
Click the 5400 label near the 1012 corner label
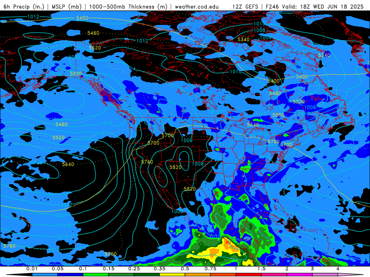(82, 18)
